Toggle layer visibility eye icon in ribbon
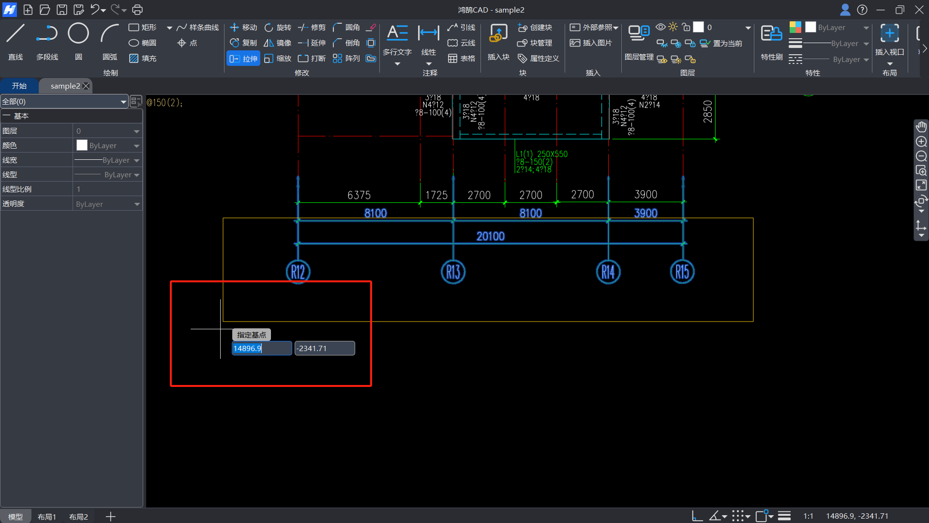Viewport: 929px width, 523px height. tap(660, 27)
